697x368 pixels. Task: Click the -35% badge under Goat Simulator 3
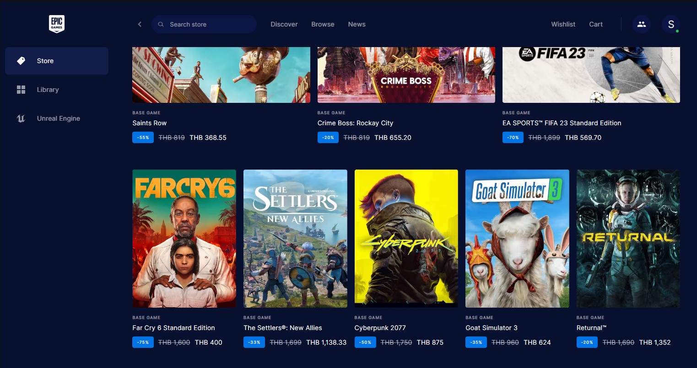pyautogui.click(x=476, y=342)
